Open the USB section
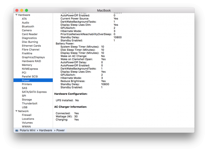 (x=24, y=107)
